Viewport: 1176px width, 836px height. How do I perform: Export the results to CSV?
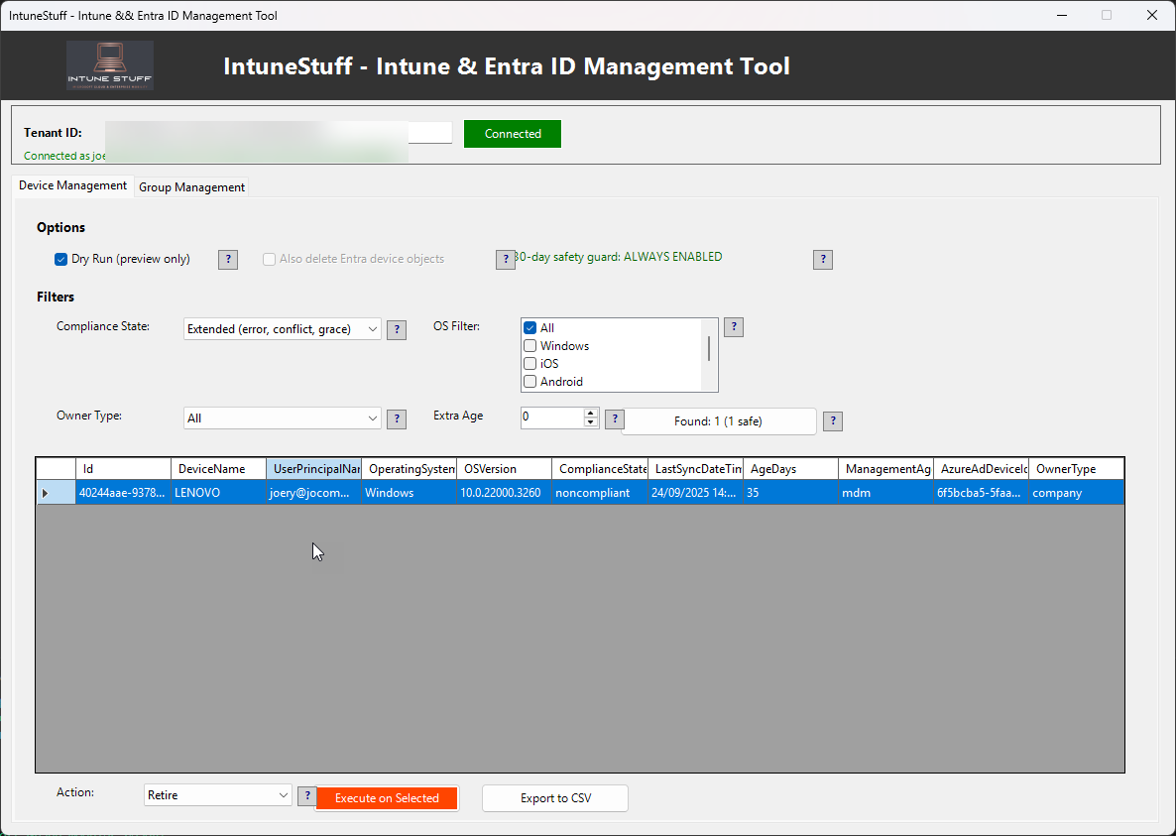pyautogui.click(x=554, y=797)
